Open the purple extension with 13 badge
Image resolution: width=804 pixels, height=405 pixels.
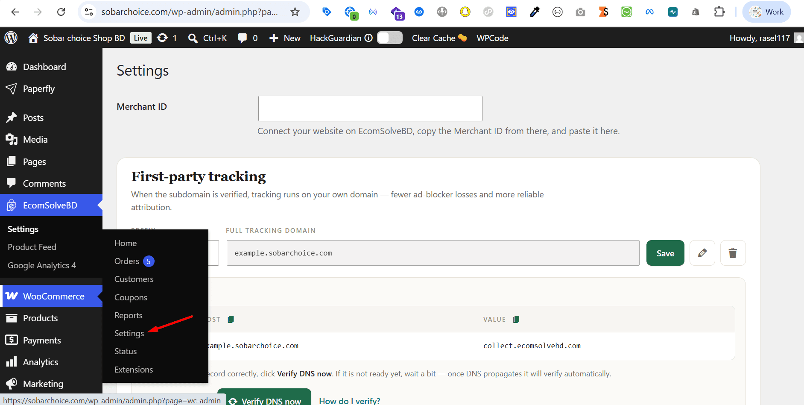pyautogui.click(x=397, y=13)
